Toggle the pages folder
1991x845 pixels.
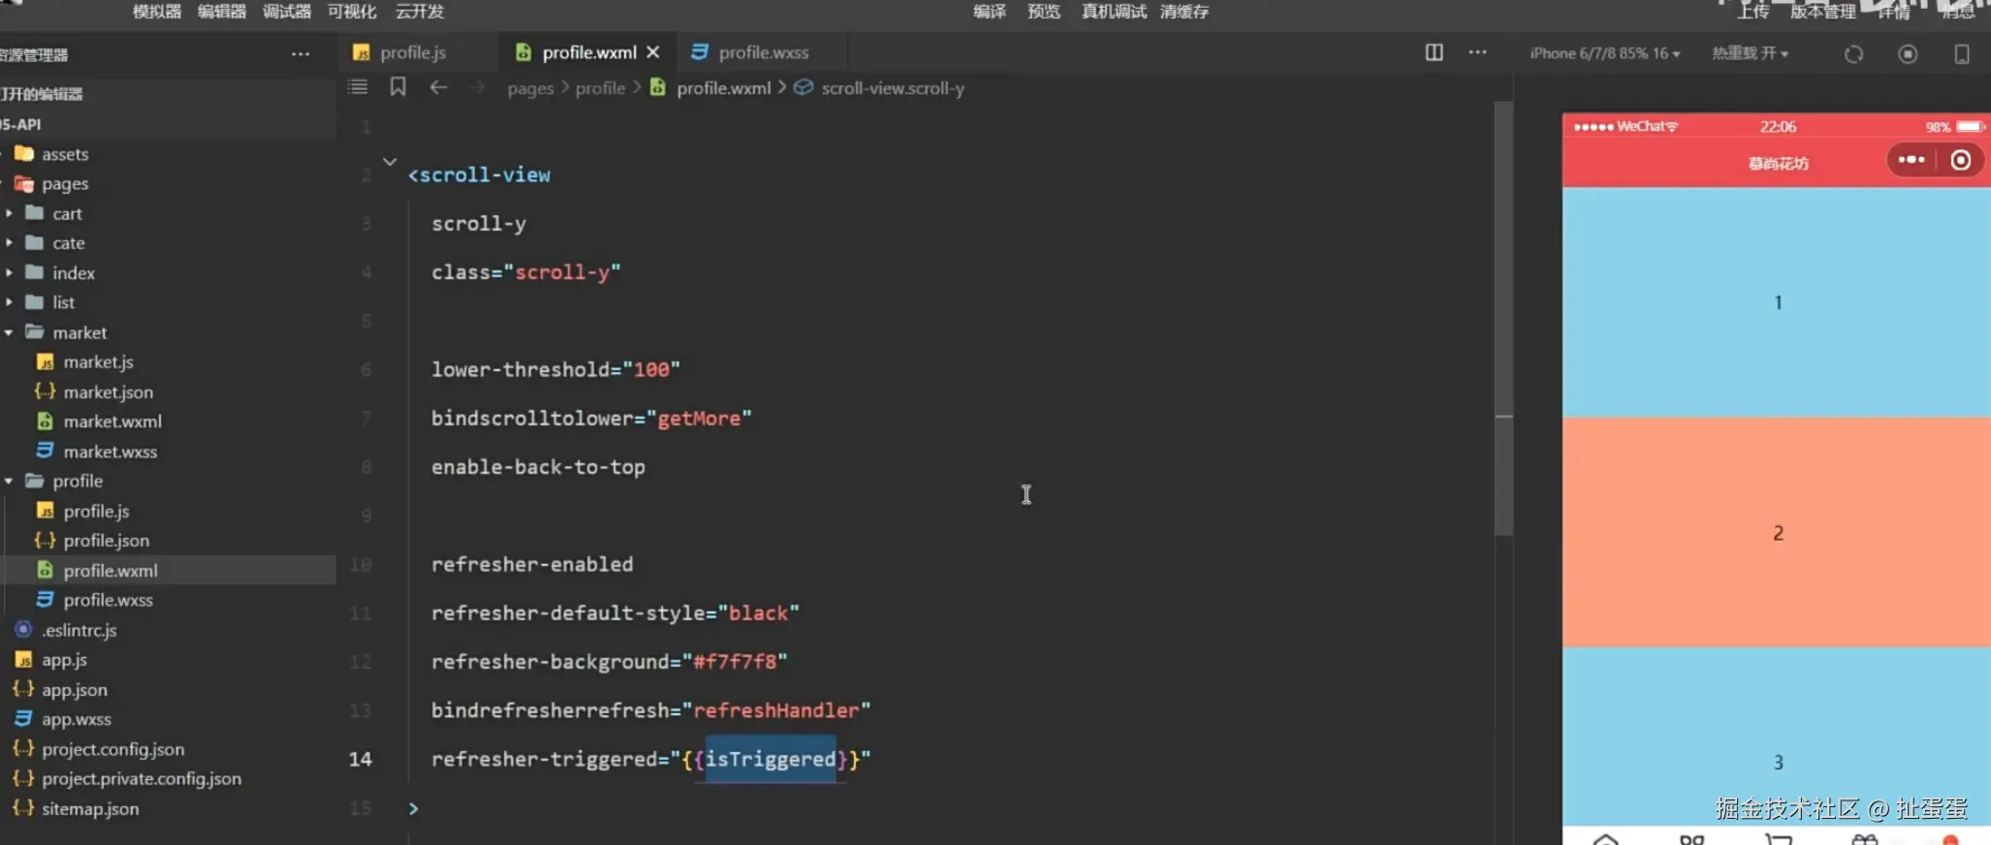[x=64, y=183]
